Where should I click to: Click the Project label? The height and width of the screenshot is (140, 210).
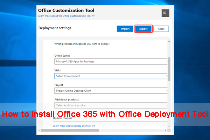[59, 85]
